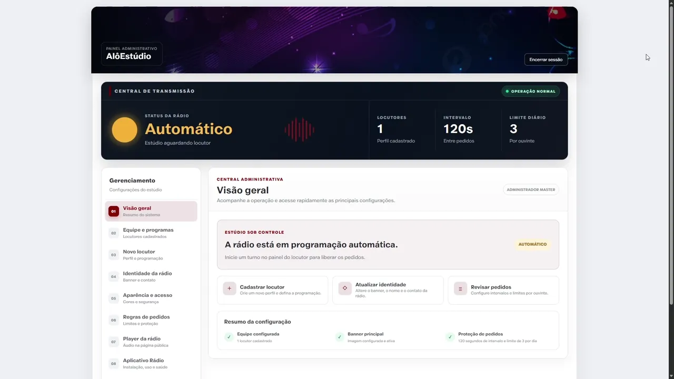The width and height of the screenshot is (674, 379).
Task: Click the Locutores count value 1
Action: pos(380,129)
